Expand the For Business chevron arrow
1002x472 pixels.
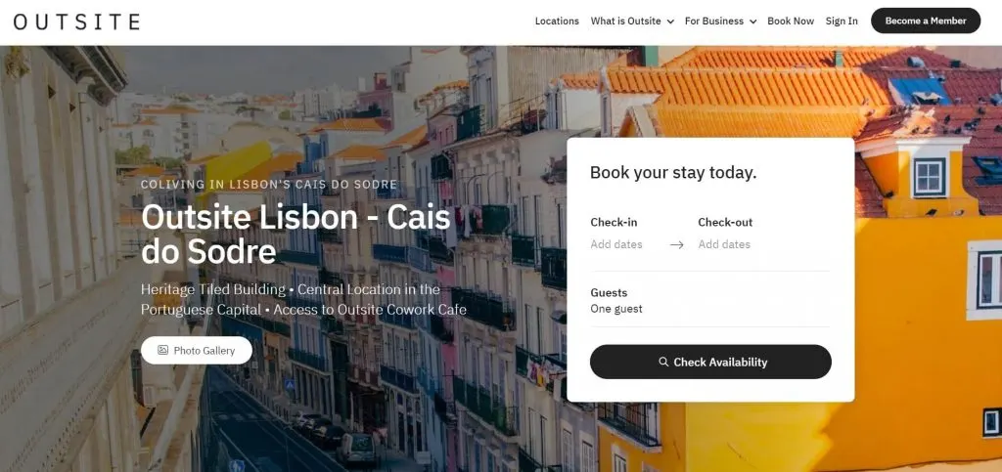752,21
